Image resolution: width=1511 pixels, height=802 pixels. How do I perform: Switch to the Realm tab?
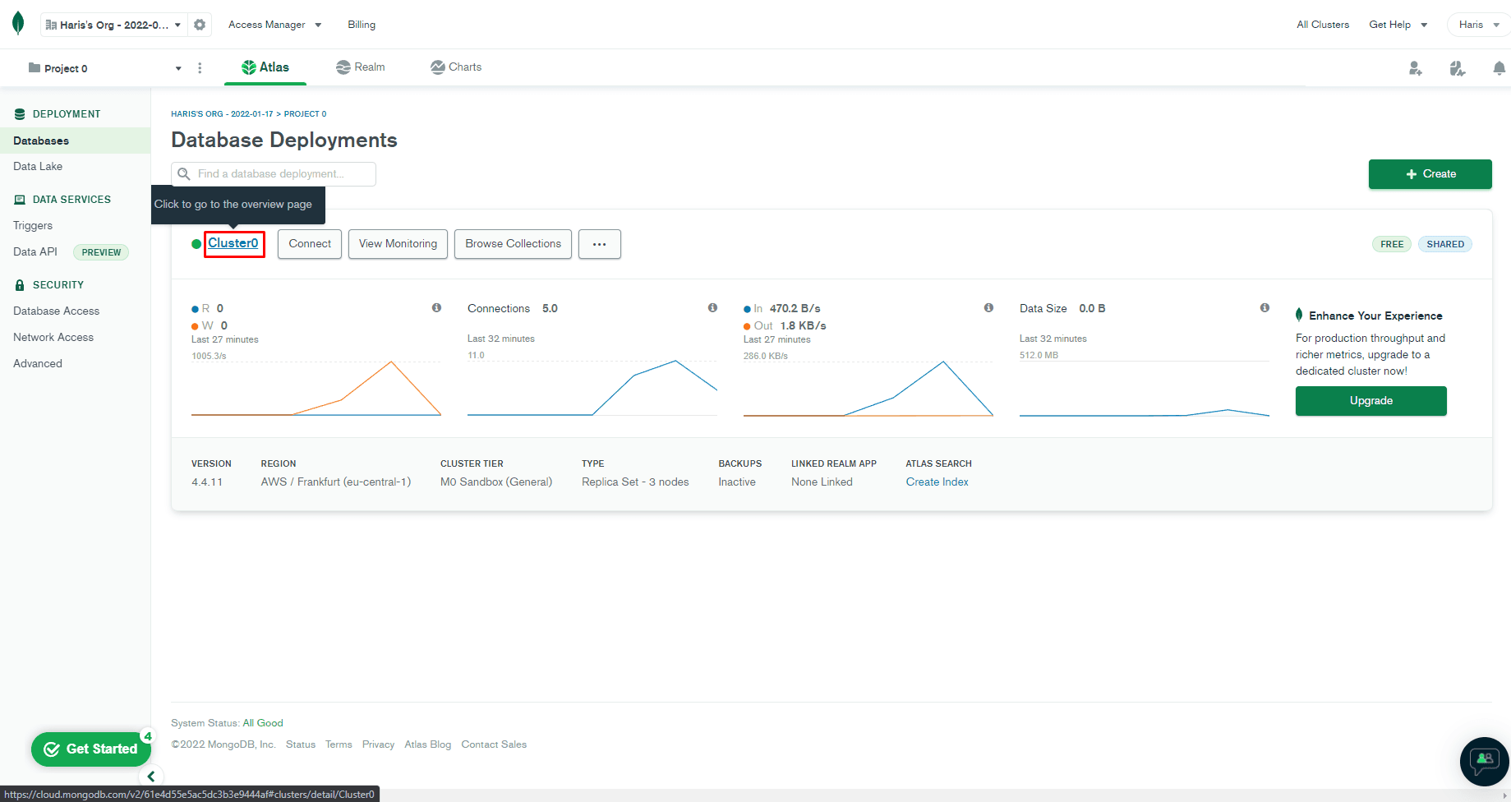[361, 67]
